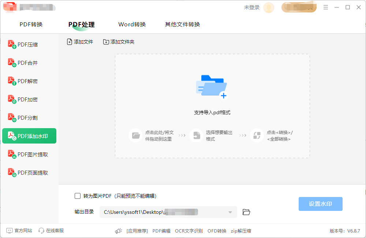This screenshot has height=238, width=366.
Task: Maximize the application window
Action: (348, 7)
